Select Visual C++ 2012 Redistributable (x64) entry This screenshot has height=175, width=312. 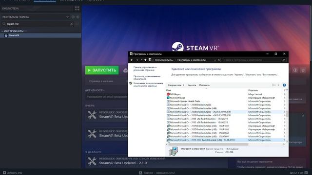pyautogui.click(x=226, y=126)
